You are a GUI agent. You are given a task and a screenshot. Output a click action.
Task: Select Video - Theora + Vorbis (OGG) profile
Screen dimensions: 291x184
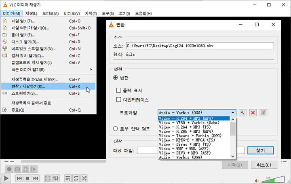point(194,136)
